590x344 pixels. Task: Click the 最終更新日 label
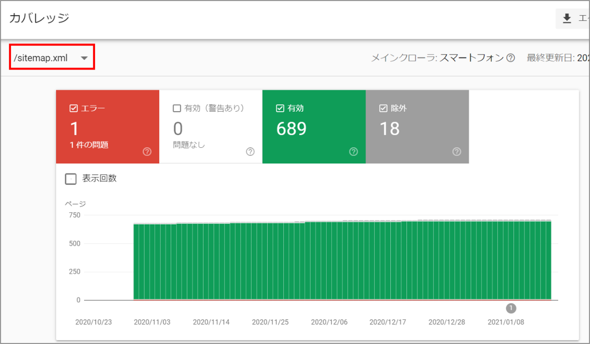coord(550,58)
